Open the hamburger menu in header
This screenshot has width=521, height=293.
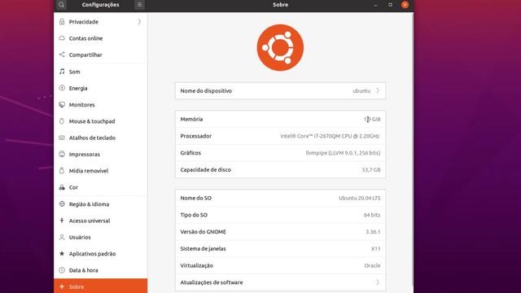(139, 5)
